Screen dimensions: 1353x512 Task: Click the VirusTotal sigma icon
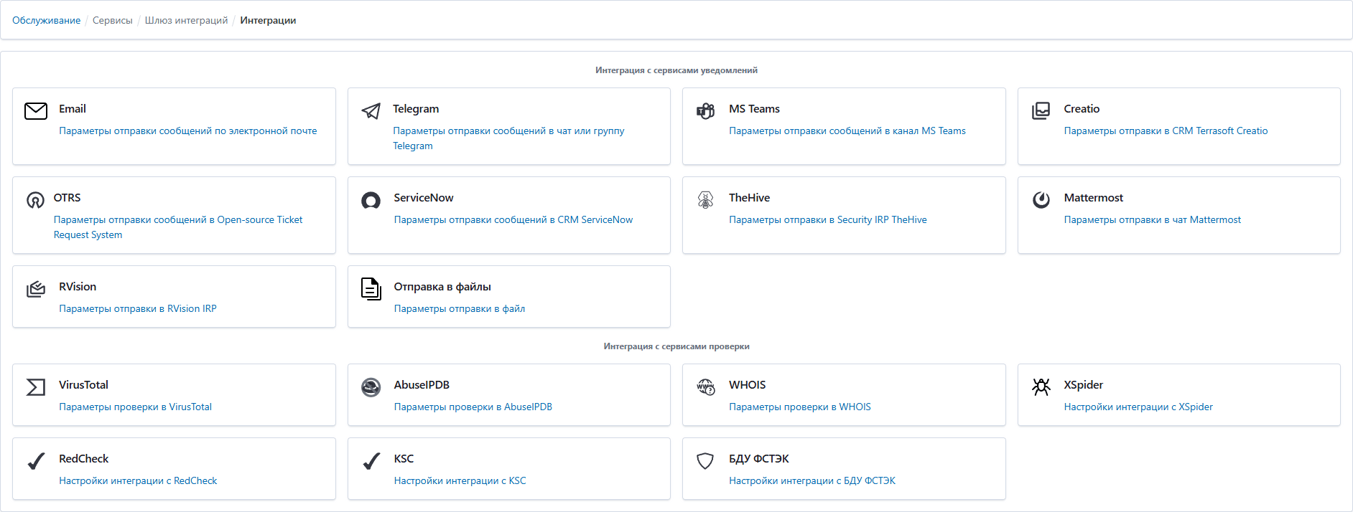36,387
